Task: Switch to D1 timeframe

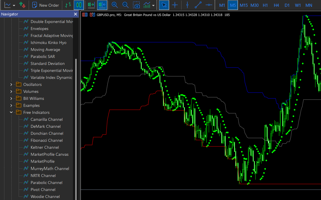Action: 287,5
